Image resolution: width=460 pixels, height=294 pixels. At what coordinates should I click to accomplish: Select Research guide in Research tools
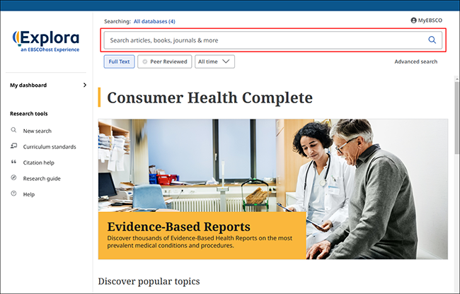click(42, 178)
